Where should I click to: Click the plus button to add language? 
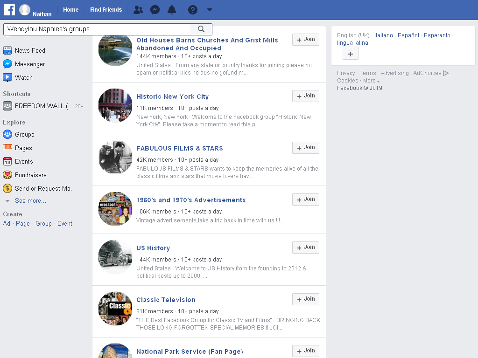click(x=351, y=54)
